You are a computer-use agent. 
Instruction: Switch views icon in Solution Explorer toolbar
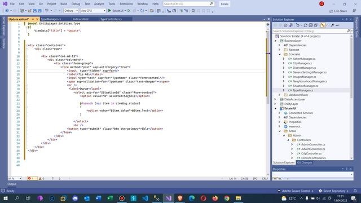(x=290, y=25)
